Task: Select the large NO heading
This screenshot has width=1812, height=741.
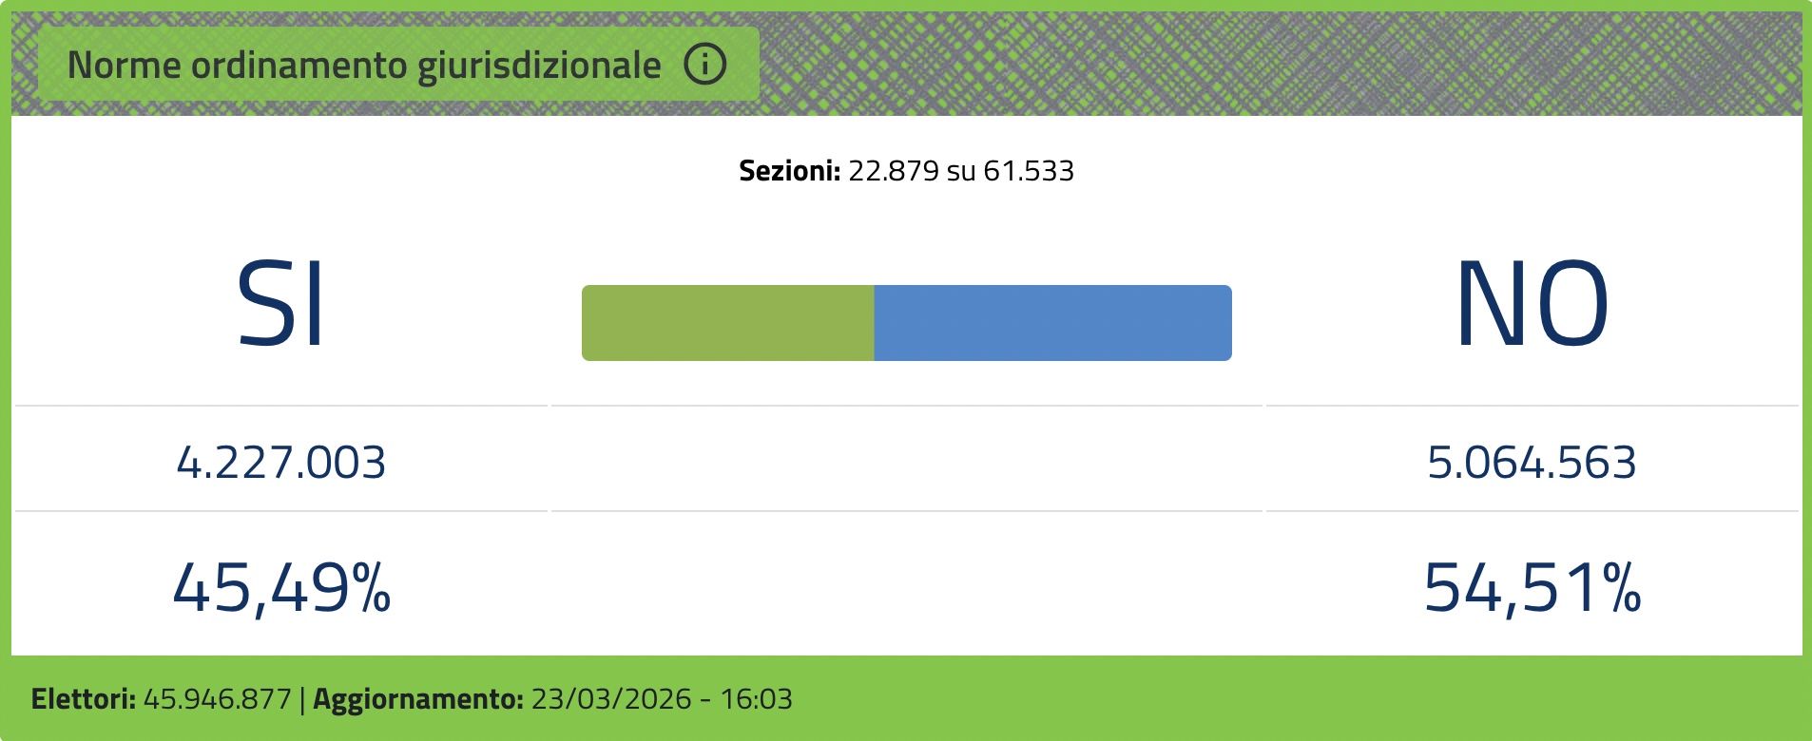Action: [x=1532, y=305]
